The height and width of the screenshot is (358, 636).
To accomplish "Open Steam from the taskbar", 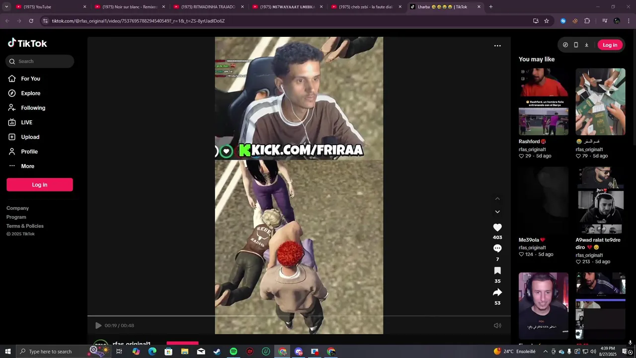I will (x=217, y=352).
